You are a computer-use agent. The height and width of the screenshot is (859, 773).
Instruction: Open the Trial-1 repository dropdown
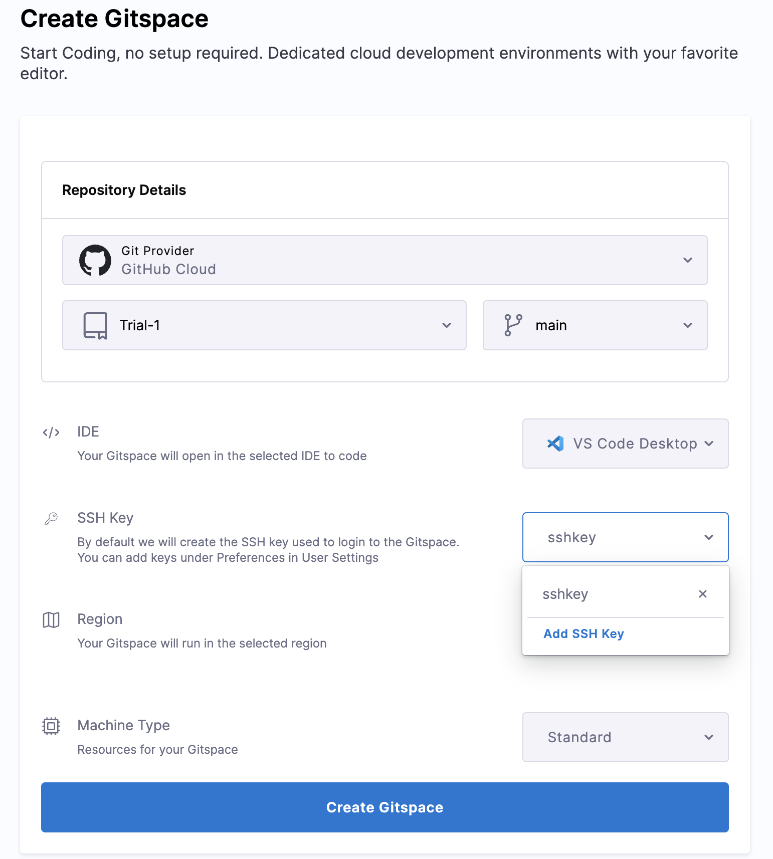[447, 325]
